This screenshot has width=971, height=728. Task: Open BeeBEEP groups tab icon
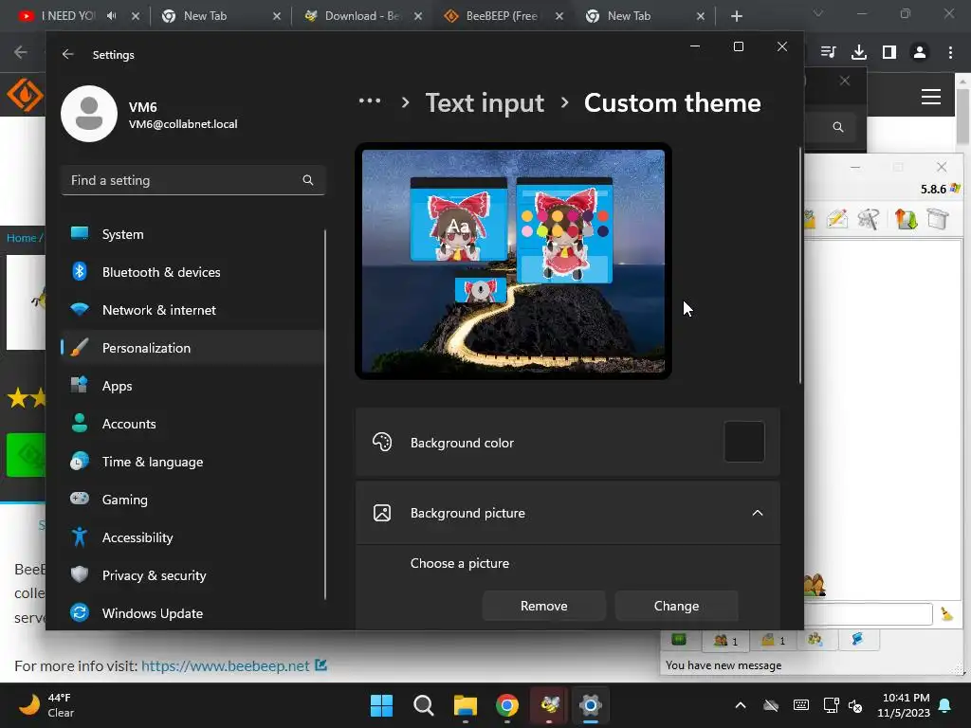[815, 640]
